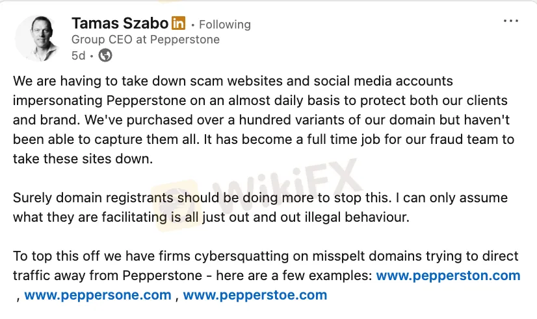Viewport: 537px width, 319px height.
Task: Open the www.pepperston.com link
Action: coord(448,276)
